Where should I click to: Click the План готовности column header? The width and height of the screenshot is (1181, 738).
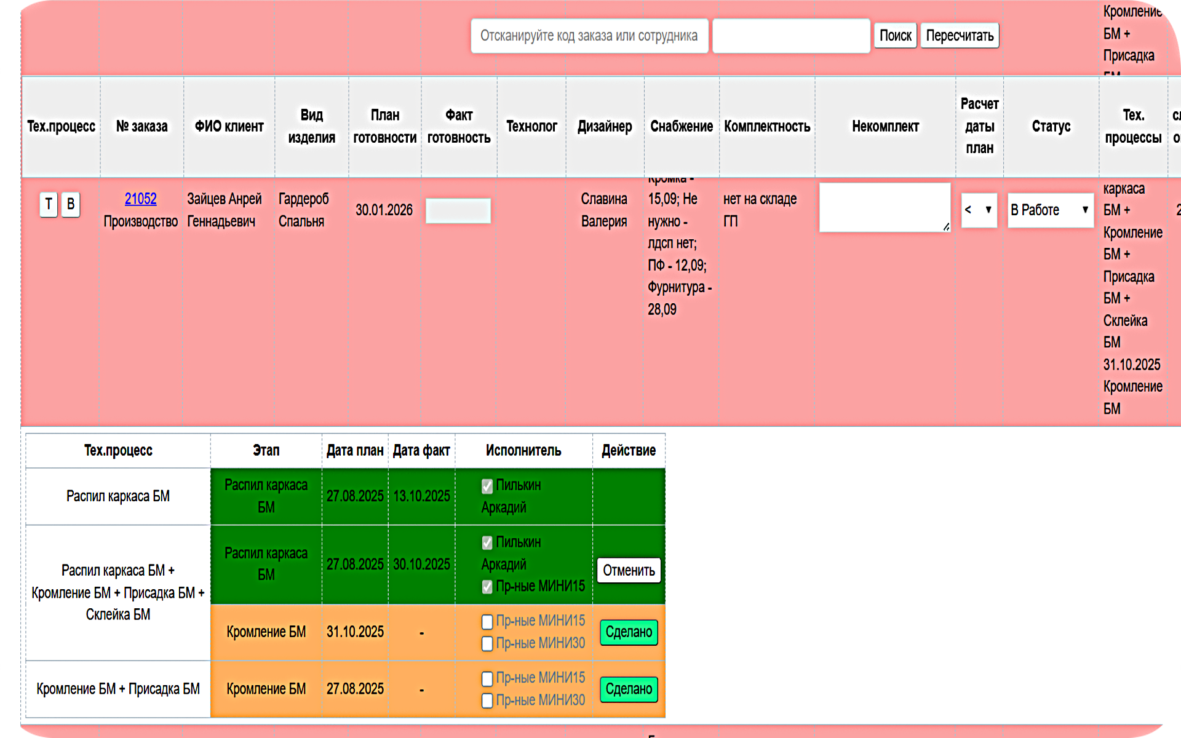pos(385,127)
